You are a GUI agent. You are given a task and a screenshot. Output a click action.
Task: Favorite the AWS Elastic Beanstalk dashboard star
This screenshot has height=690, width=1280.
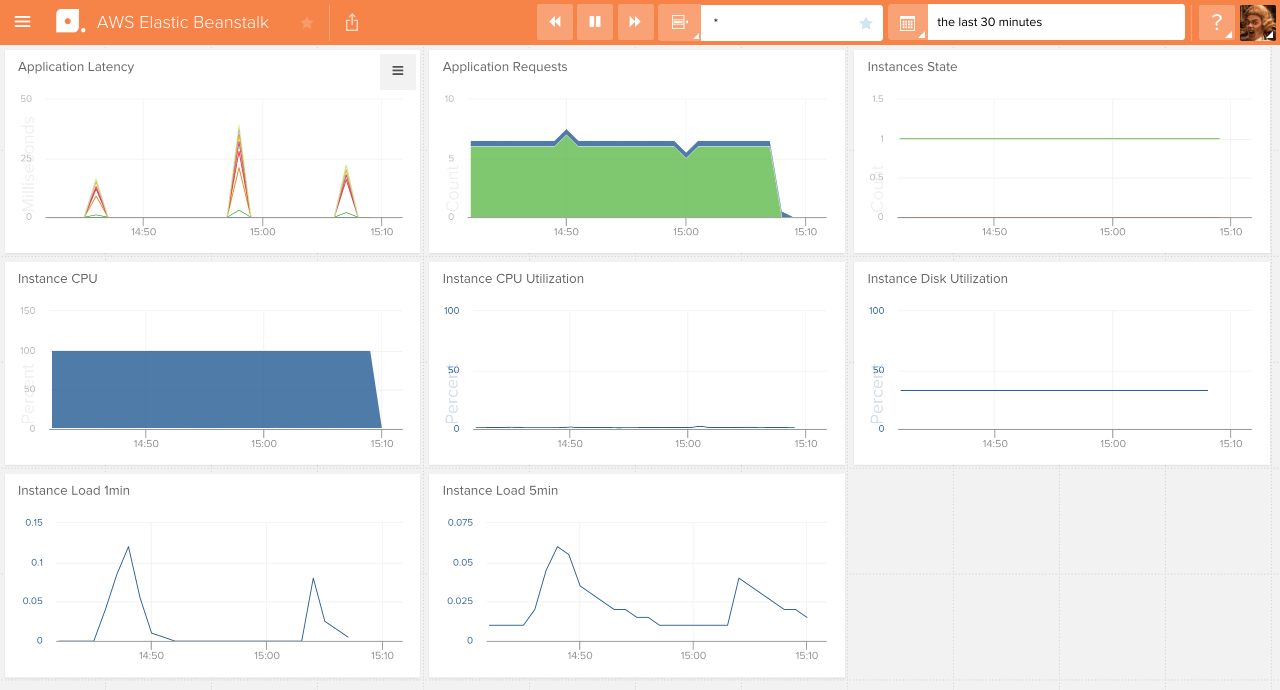307,22
